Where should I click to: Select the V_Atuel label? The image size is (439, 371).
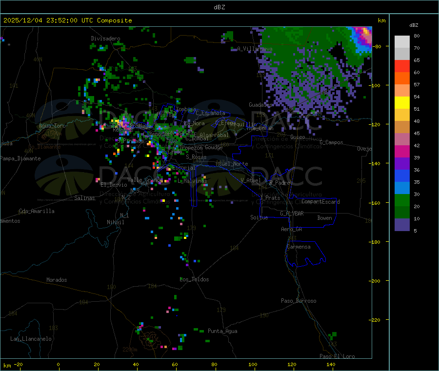click(x=251, y=180)
